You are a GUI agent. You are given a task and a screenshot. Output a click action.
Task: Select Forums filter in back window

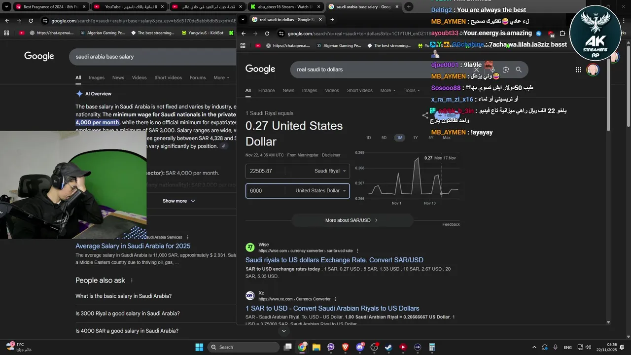click(198, 78)
